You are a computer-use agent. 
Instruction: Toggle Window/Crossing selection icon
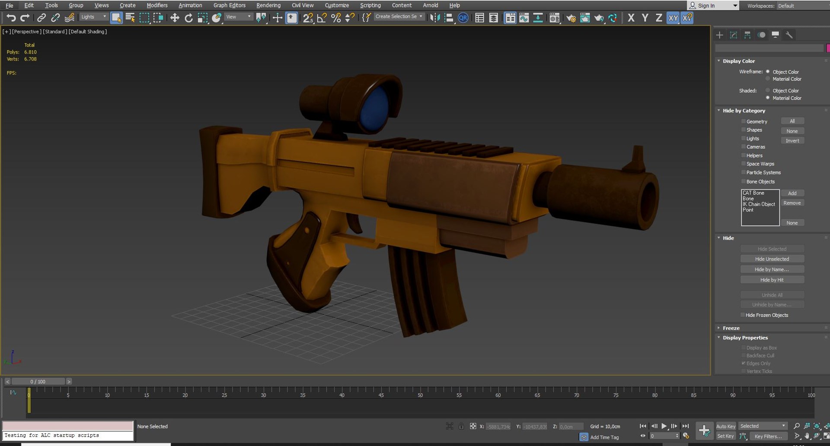point(158,18)
